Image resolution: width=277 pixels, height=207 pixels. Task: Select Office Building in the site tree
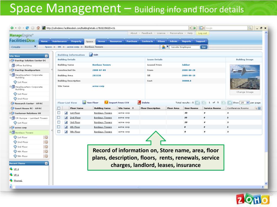click(24, 65)
